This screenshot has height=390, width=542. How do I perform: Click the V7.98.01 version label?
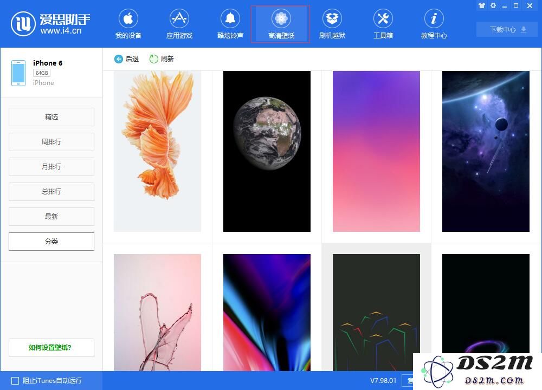pyautogui.click(x=383, y=381)
